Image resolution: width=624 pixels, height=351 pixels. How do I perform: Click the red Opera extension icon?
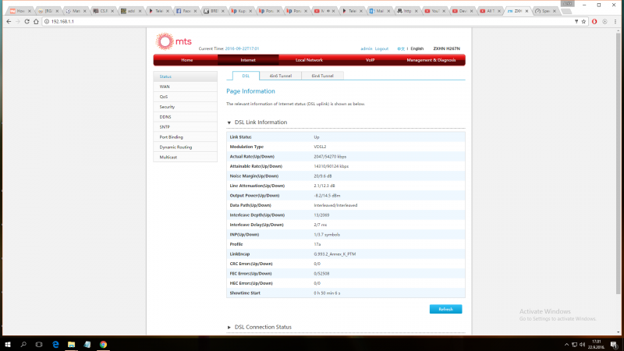[x=594, y=22]
